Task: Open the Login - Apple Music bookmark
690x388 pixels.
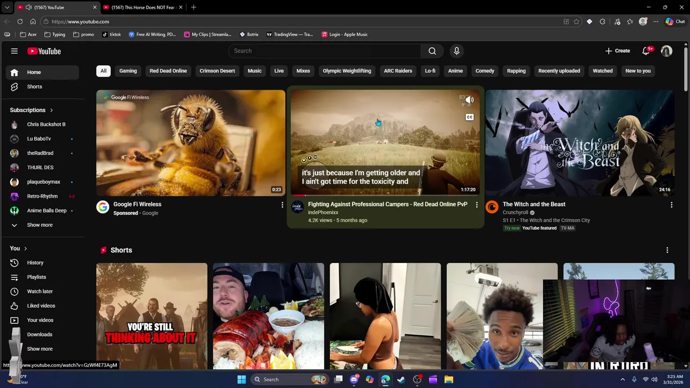Action: point(344,34)
